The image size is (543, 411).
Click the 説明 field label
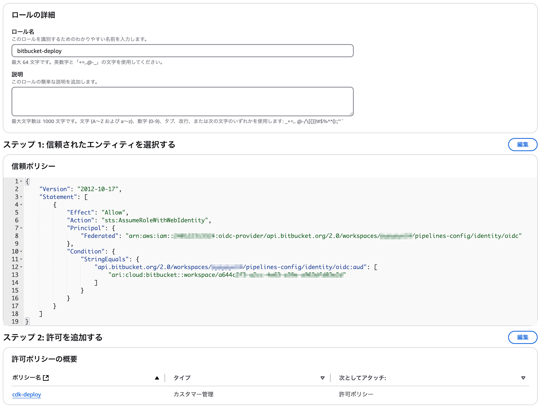17,74
